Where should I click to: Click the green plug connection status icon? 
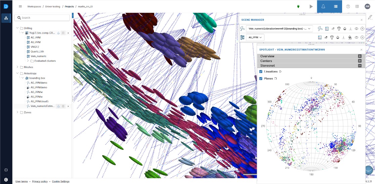(298, 6)
